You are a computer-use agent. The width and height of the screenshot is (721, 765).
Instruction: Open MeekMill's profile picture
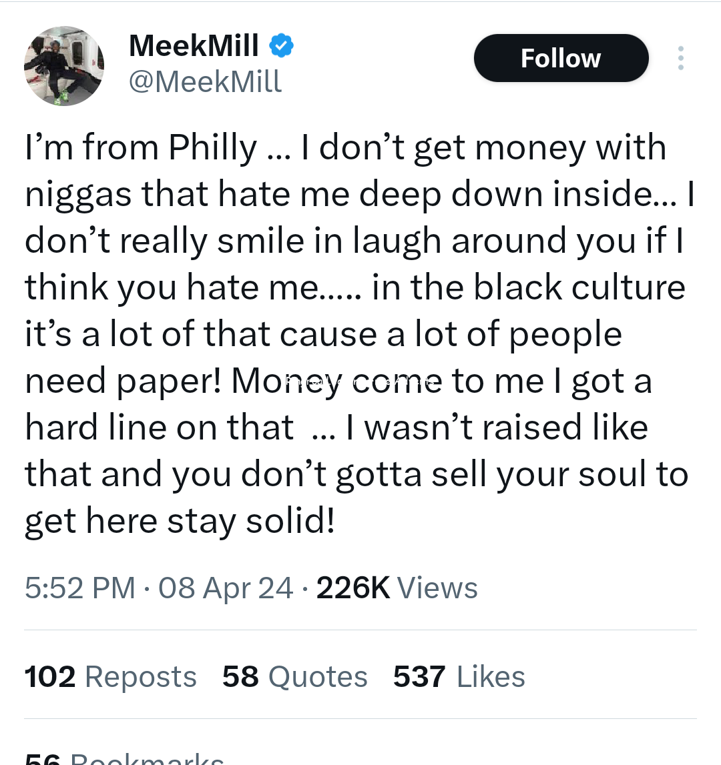[64, 66]
